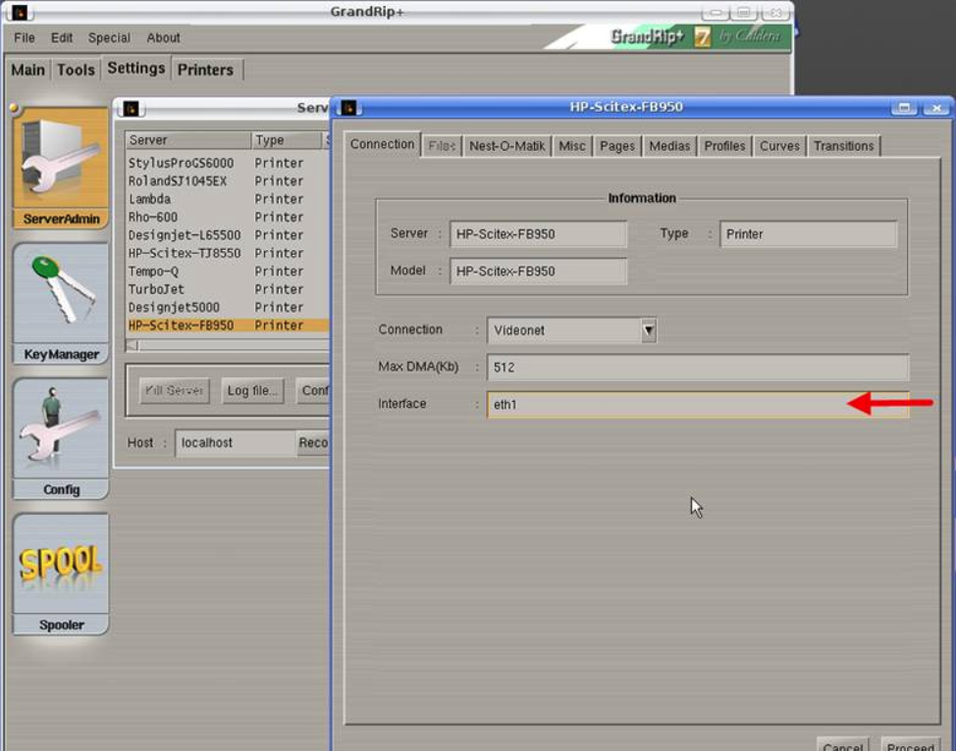Switch to the Profiles tab
Viewport: 956px width, 752px height.
724,146
